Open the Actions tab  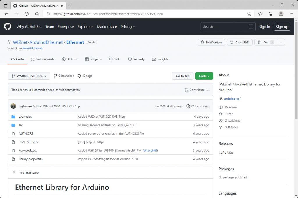coord(70,59)
